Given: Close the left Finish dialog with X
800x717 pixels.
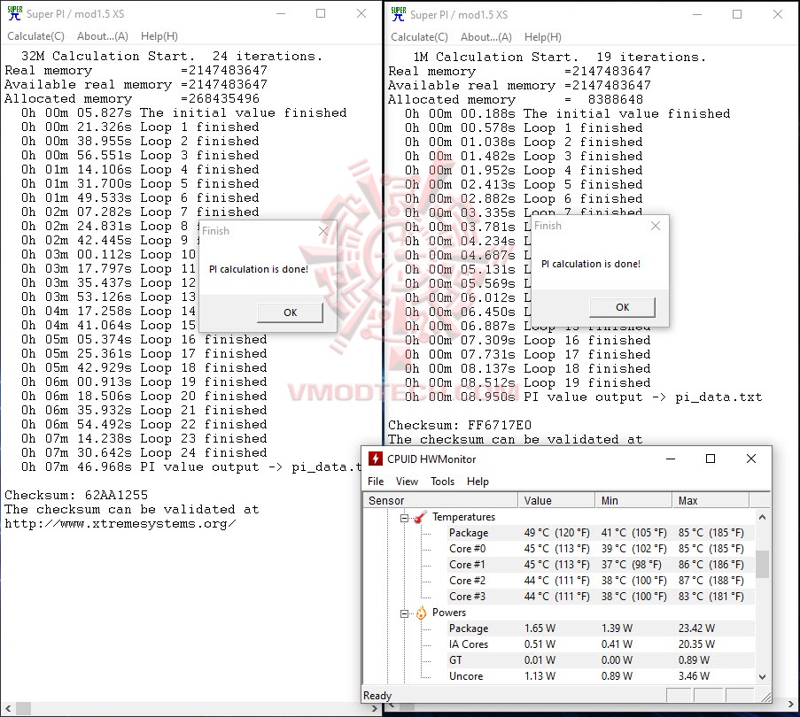Looking at the screenshot, I should click(323, 231).
